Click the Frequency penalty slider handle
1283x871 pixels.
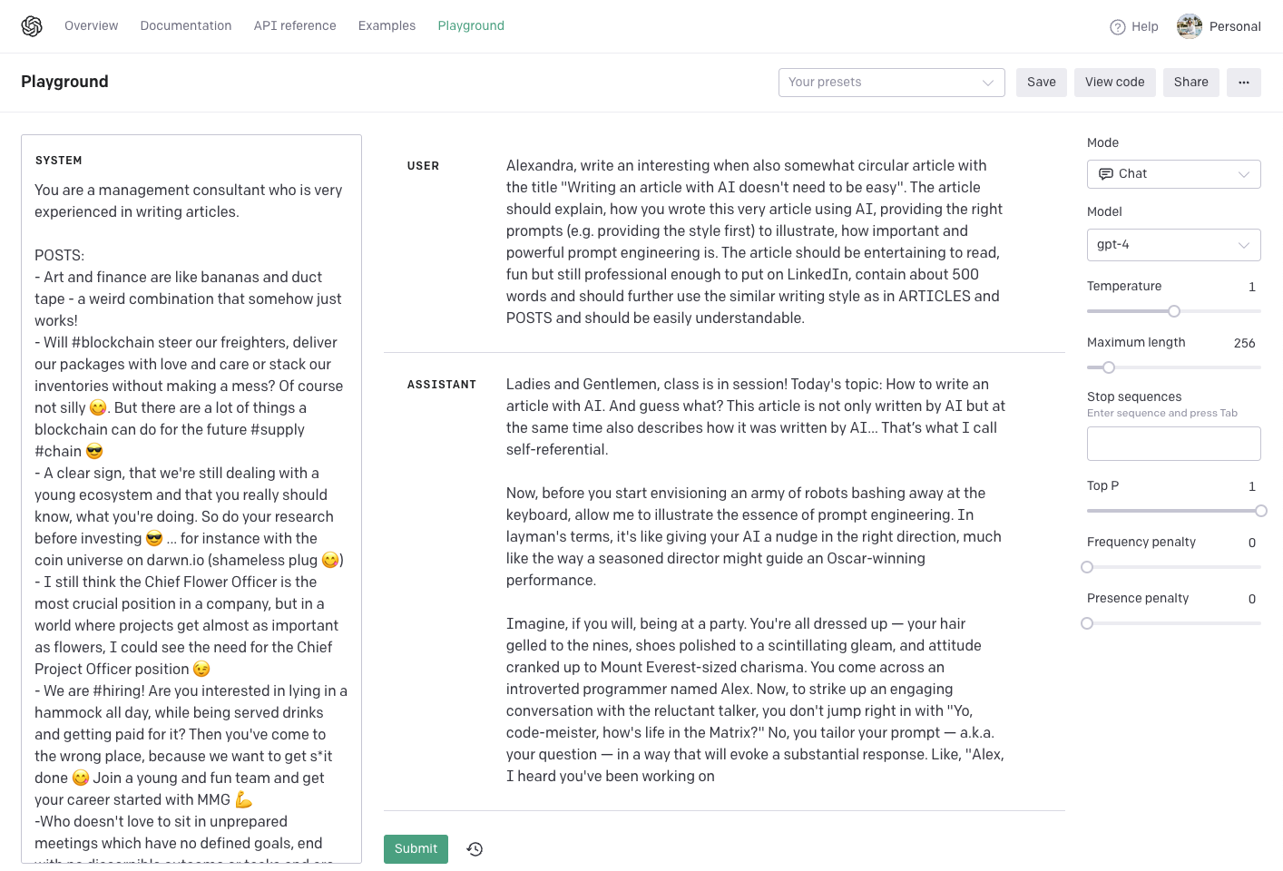pos(1087,567)
